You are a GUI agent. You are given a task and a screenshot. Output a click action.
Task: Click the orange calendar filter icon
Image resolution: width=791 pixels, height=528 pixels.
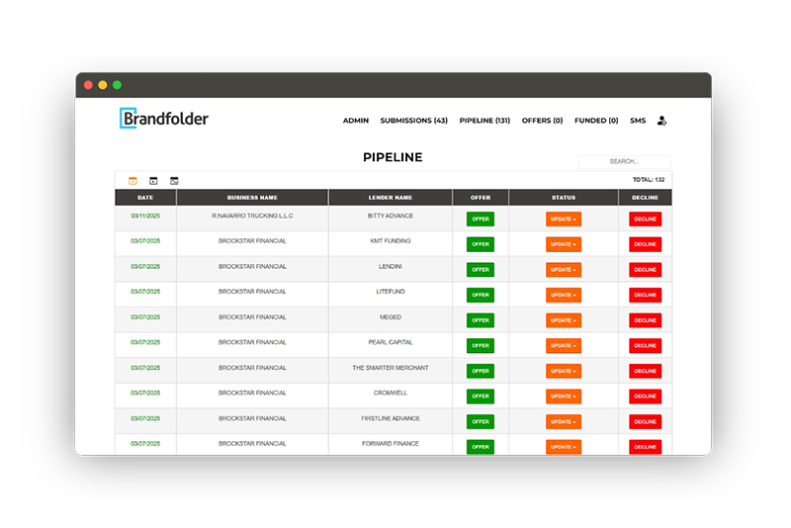pos(132,181)
